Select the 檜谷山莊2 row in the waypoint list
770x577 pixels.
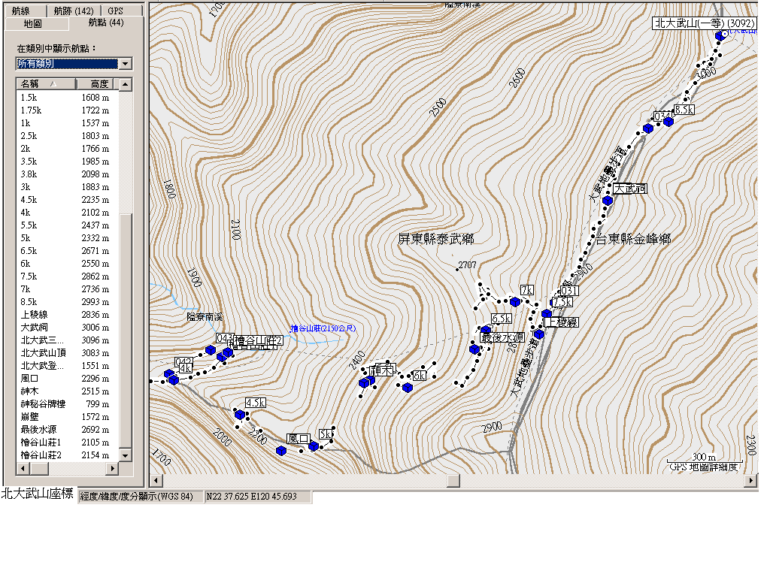[67, 455]
